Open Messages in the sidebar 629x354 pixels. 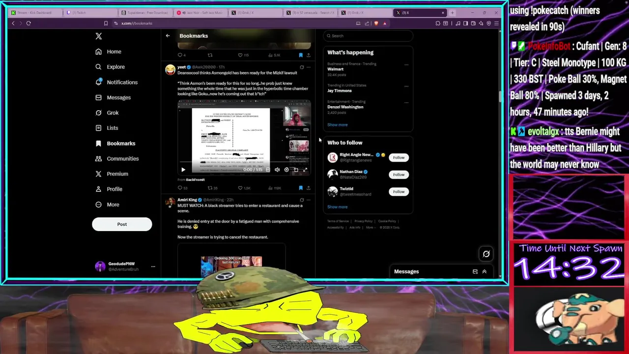[x=113, y=97]
